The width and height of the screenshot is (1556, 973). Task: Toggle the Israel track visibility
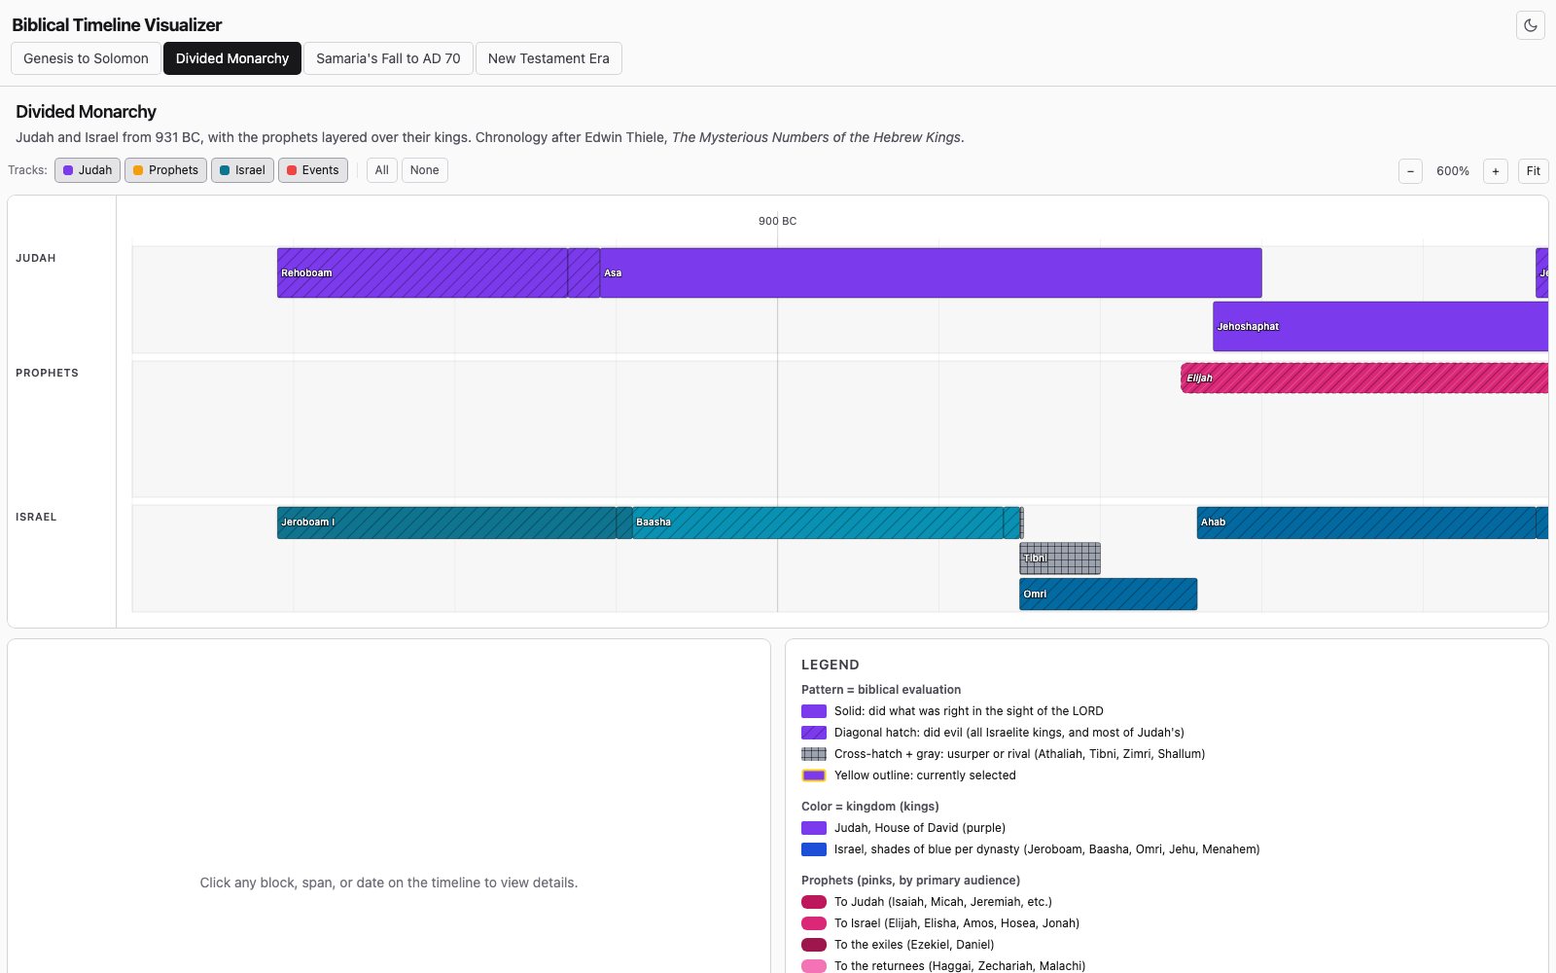coord(242,170)
